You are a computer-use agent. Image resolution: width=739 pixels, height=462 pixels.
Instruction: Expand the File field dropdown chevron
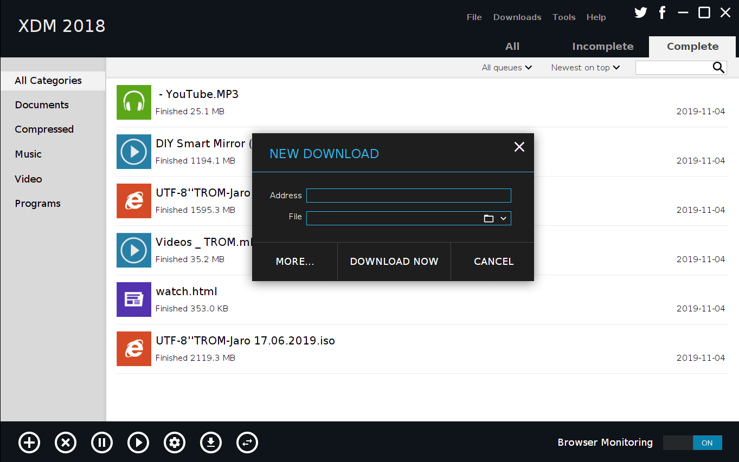(503, 218)
